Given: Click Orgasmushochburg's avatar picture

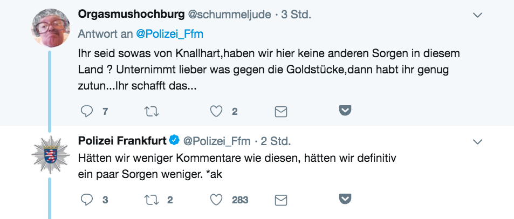Looking at the screenshot, I should click(x=51, y=28).
